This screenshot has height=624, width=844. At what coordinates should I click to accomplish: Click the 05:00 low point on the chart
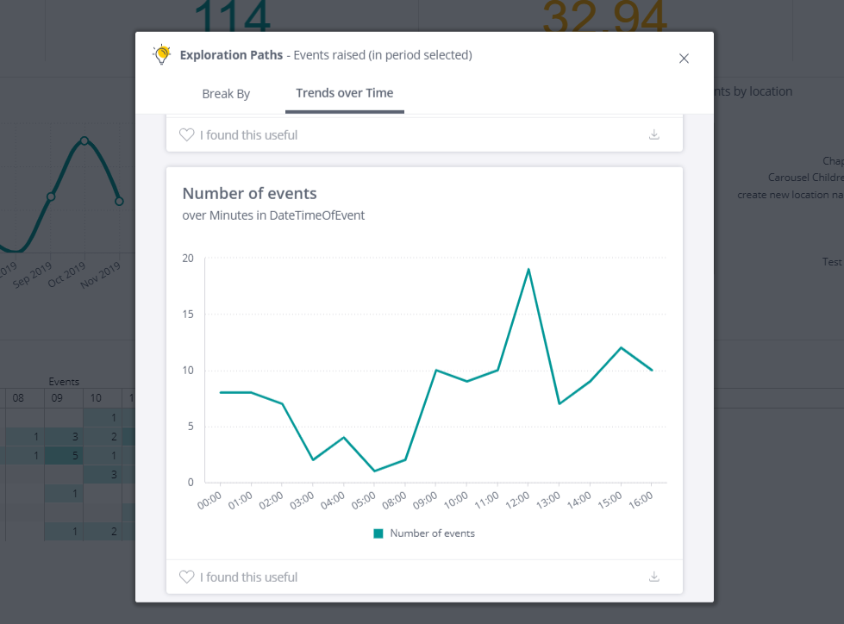pyautogui.click(x=375, y=471)
